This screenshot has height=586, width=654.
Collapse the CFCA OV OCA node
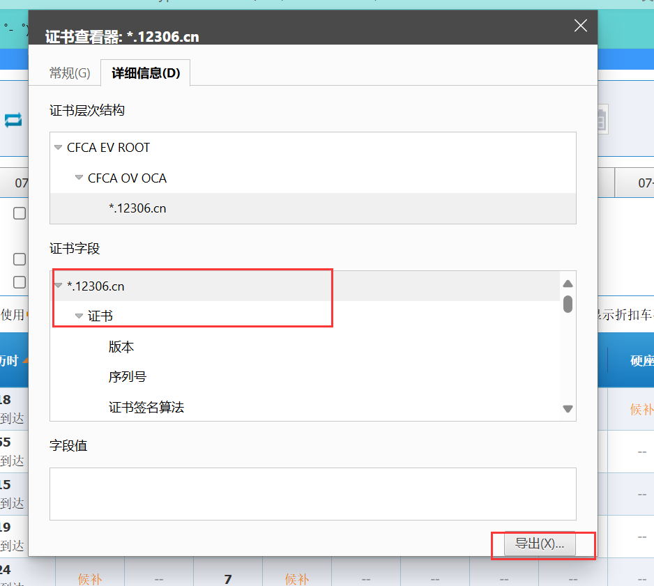pos(79,178)
